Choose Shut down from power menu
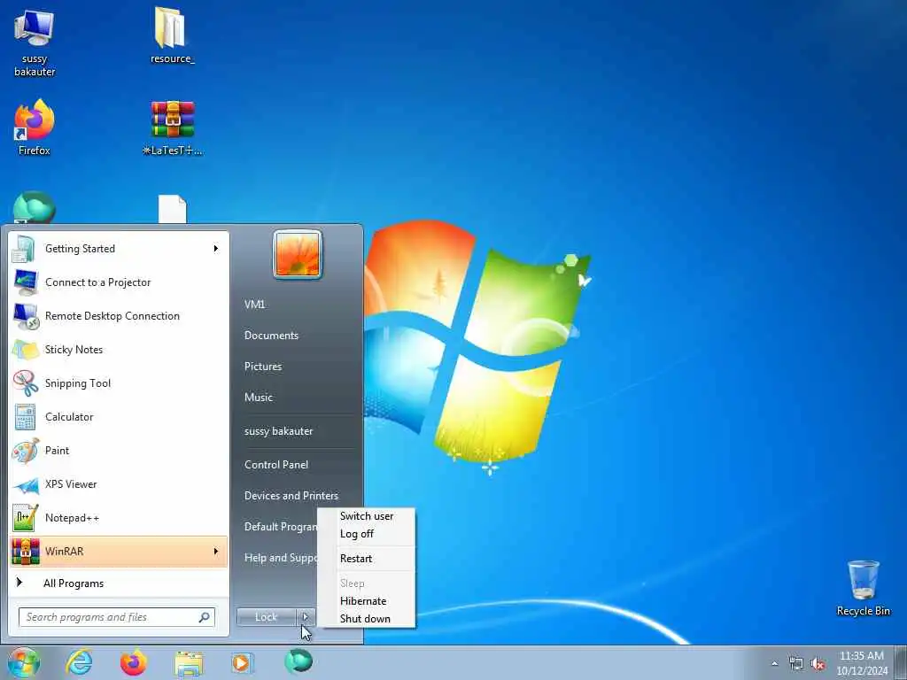The height and width of the screenshot is (680, 907). (x=367, y=619)
